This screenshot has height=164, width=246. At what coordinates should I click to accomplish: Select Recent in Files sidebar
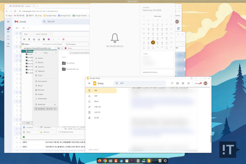41,63
